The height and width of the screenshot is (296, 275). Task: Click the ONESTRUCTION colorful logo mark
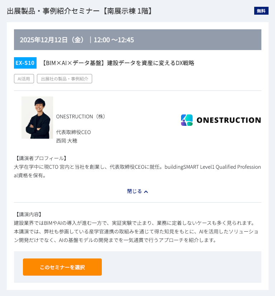(x=187, y=120)
